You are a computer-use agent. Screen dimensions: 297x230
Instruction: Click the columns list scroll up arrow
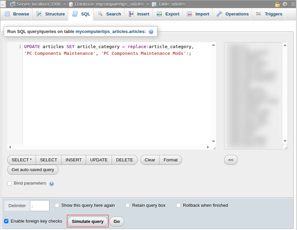coord(285,45)
